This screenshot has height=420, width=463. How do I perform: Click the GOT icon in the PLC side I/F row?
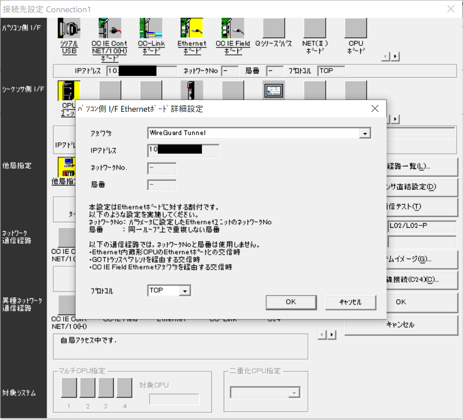tap(274, 90)
